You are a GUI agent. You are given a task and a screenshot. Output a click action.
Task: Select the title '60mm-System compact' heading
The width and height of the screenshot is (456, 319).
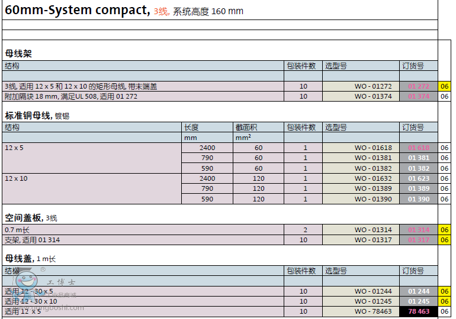(x=77, y=10)
